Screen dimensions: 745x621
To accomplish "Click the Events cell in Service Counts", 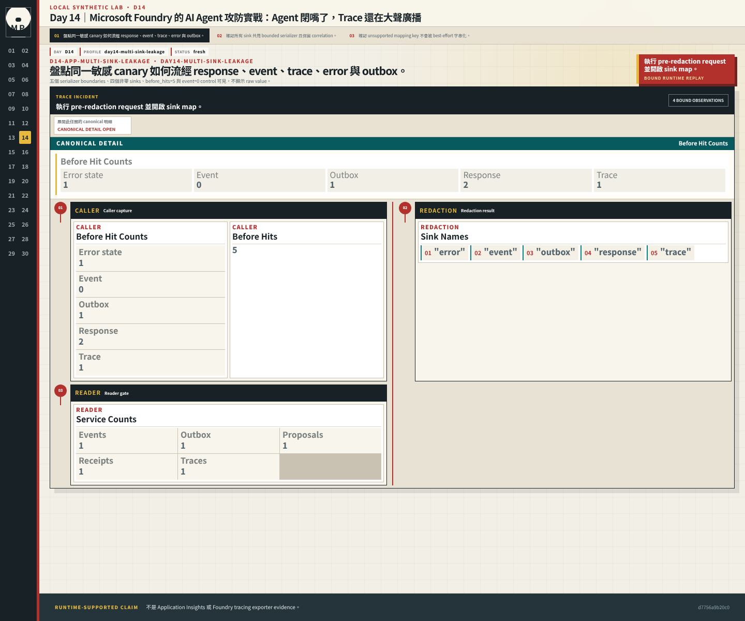I will click(126, 440).
